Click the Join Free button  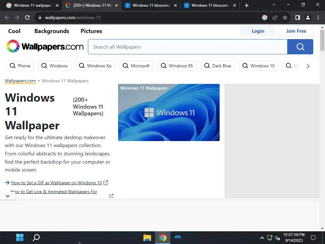click(296, 31)
